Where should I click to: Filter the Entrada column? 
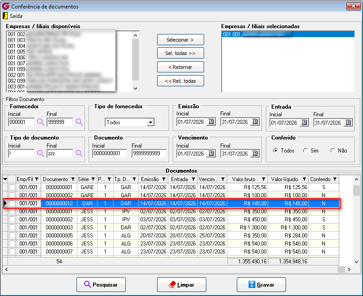(x=193, y=179)
